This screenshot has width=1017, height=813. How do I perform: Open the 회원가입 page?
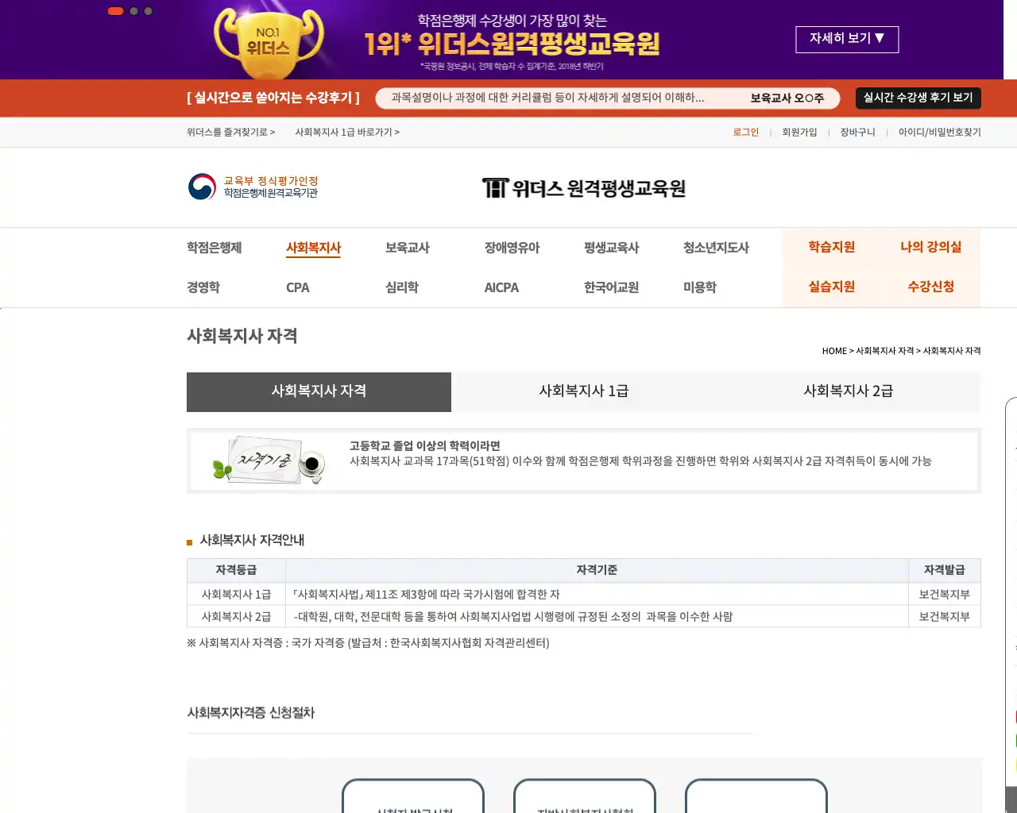click(801, 132)
